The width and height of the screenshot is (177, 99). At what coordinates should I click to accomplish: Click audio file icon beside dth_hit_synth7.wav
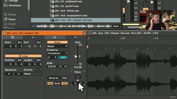(x=52, y=6)
